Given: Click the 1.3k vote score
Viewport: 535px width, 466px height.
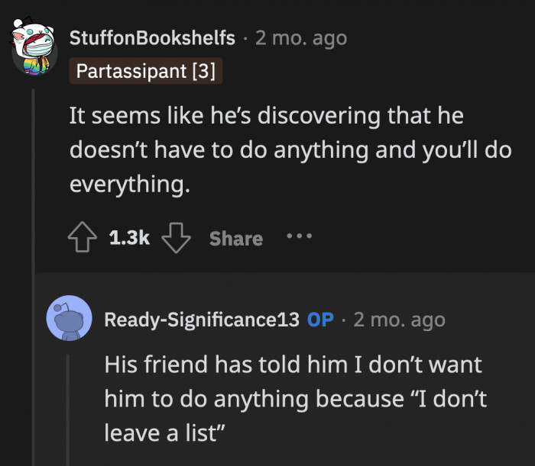Looking at the screenshot, I should [x=129, y=239].
